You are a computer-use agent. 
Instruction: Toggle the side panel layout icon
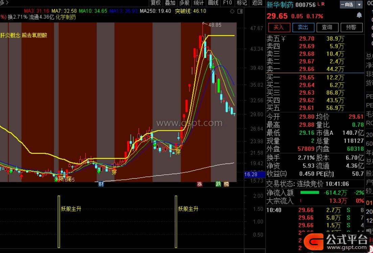[240, 11]
